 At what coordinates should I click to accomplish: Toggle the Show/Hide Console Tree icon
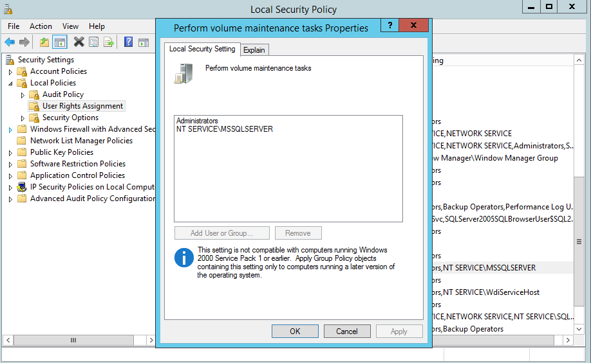coord(60,42)
